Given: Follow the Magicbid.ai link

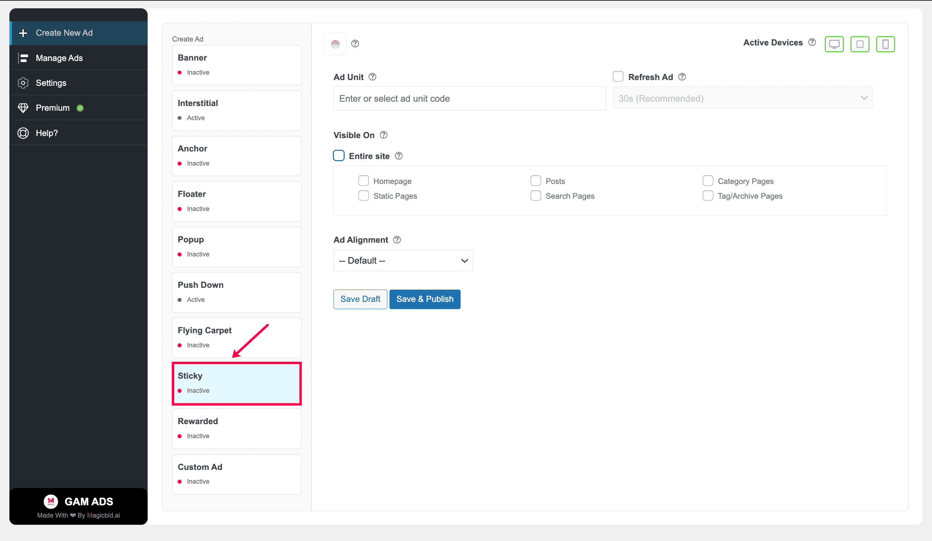Looking at the screenshot, I should (x=104, y=515).
